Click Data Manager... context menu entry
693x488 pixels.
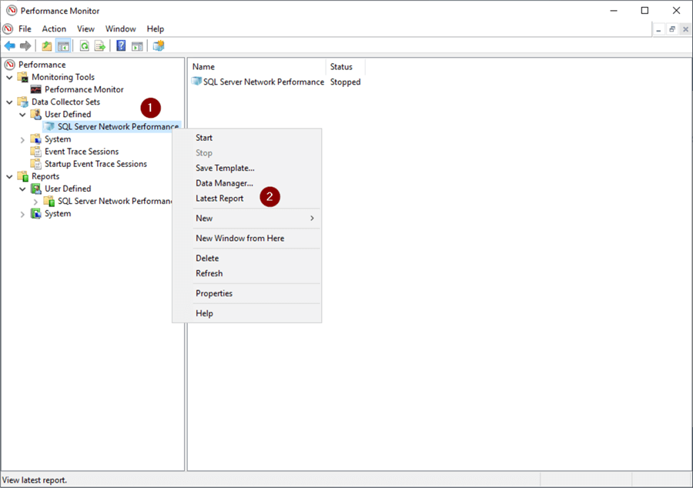(224, 183)
